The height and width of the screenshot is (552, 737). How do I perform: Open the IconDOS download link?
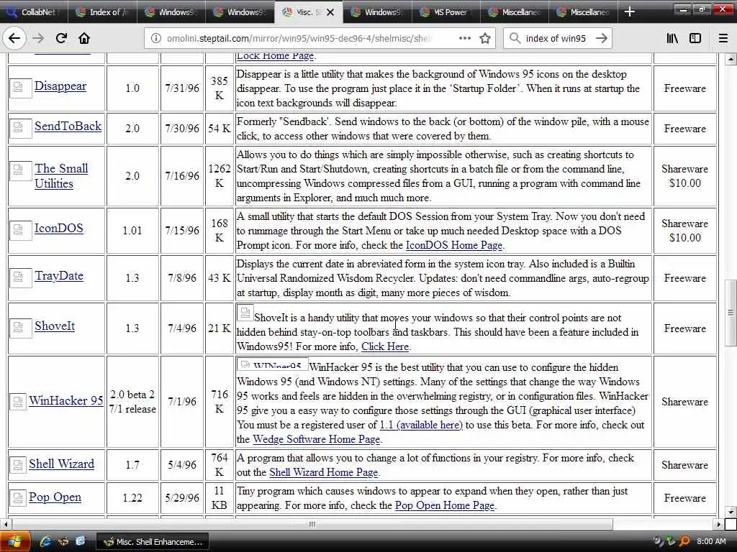pyautogui.click(x=59, y=228)
